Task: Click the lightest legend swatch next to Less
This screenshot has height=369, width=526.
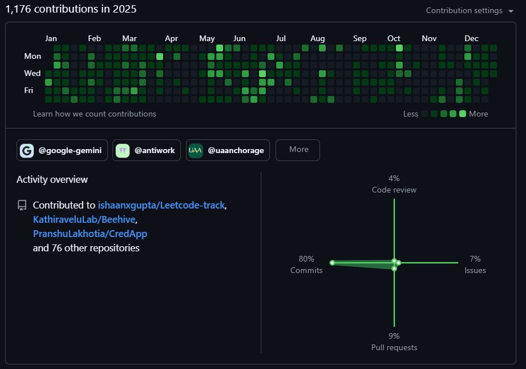Action: 424,114
